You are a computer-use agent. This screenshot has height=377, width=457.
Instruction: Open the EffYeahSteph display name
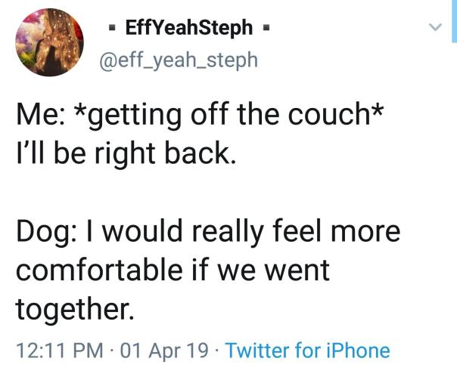click(188, 28)
